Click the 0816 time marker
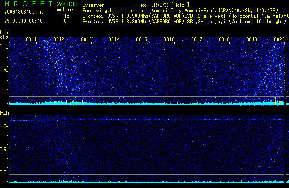289x188 pixels. [169, 39]
